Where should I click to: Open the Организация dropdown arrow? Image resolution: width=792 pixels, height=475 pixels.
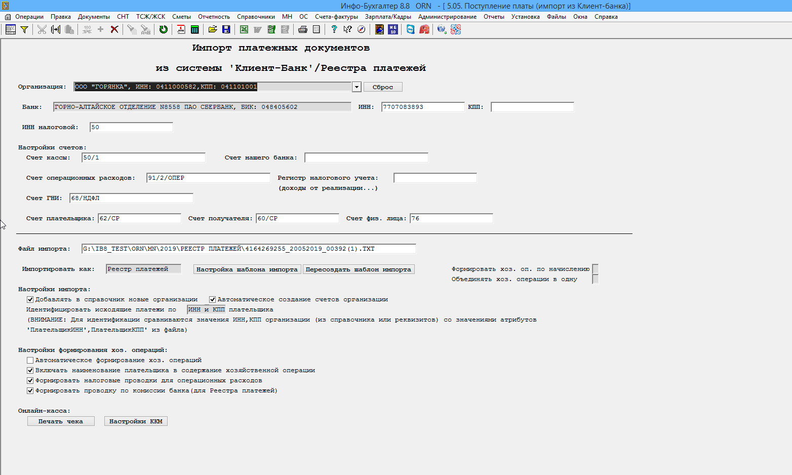[x=357, y=87]
